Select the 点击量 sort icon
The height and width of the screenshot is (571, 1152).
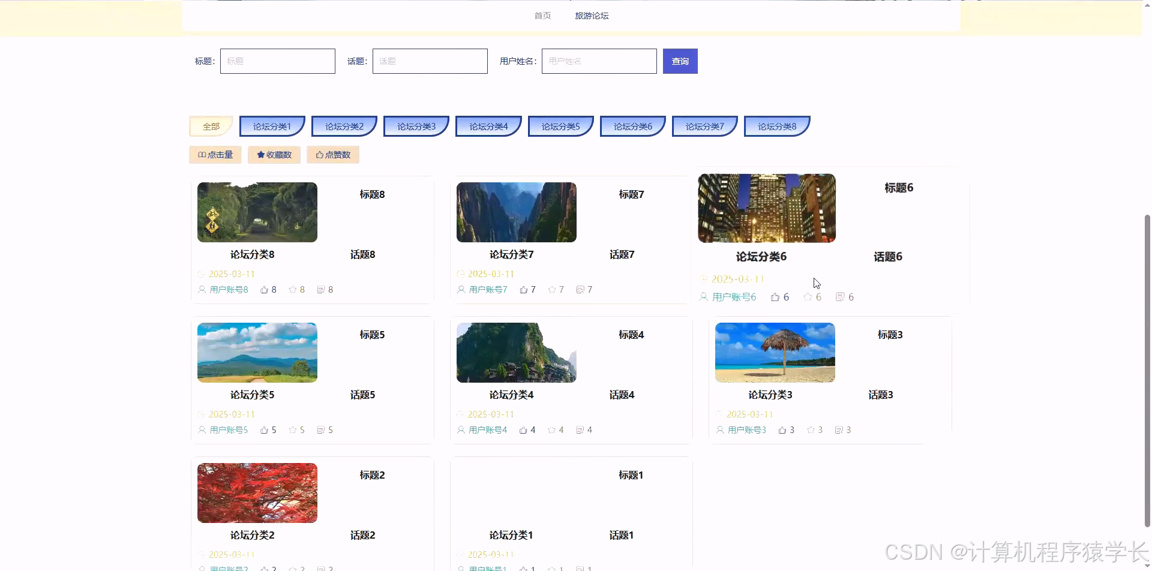(202, 155)
